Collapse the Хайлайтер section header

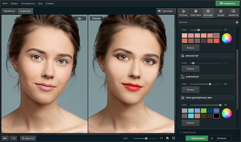[x=193, y=77]
